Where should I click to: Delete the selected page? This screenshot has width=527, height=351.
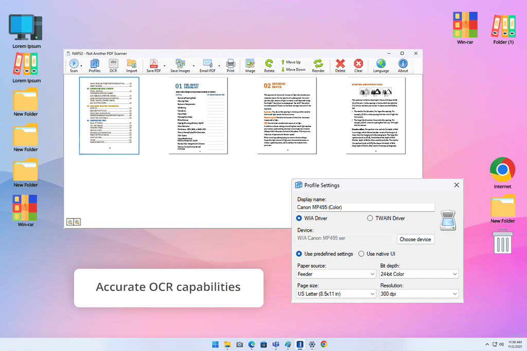[x=340, y=65]
